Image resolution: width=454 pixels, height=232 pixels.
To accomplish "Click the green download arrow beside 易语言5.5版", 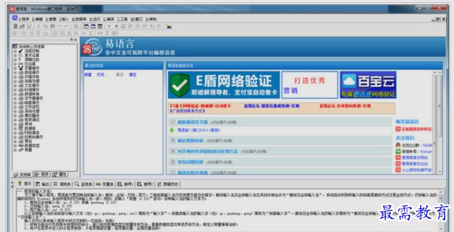I will click(x=172, y=130).
